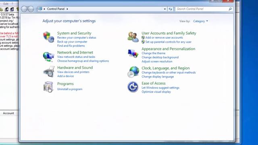Open the Hardware and Sound heading
The image size is (258, 145).
[75, 67]
